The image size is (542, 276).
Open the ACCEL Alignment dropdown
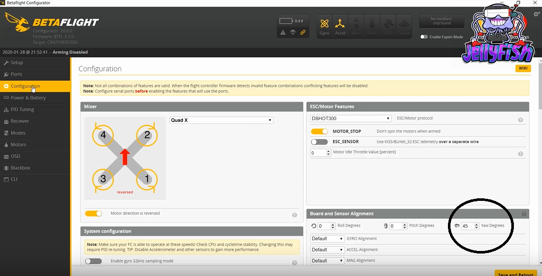pyautogui.click(x=327, y=250)
